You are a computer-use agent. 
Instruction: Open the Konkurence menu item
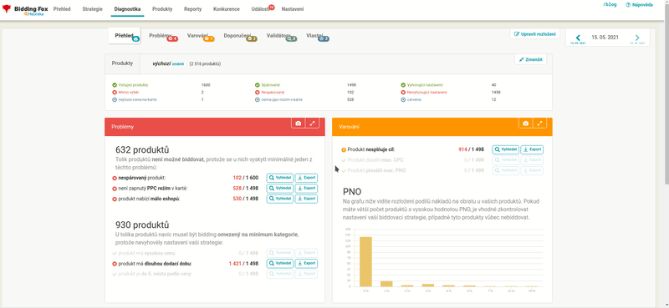tap(226, 9)
